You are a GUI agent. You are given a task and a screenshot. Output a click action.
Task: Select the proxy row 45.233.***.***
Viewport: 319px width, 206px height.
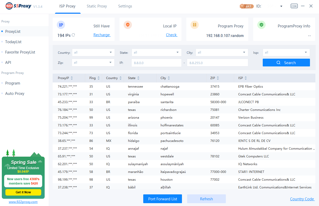click(x=184, y=102)
